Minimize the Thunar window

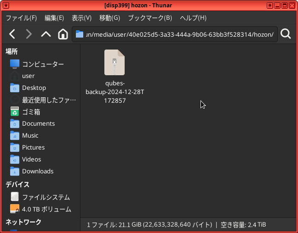[277, 6]
